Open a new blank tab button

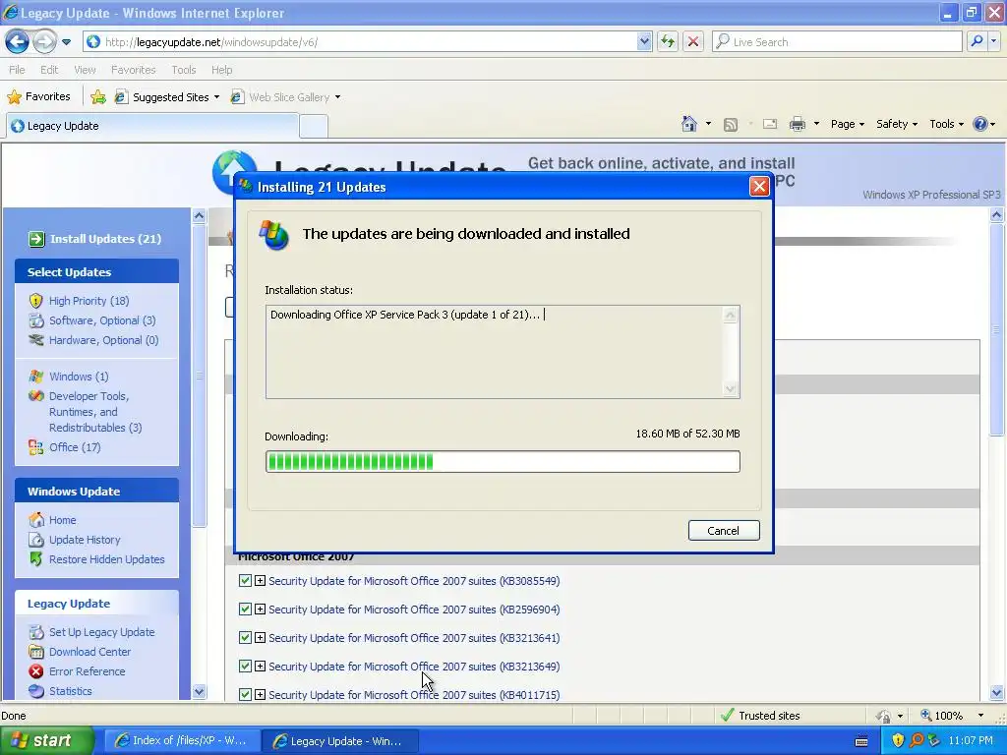tap(314, 126)
